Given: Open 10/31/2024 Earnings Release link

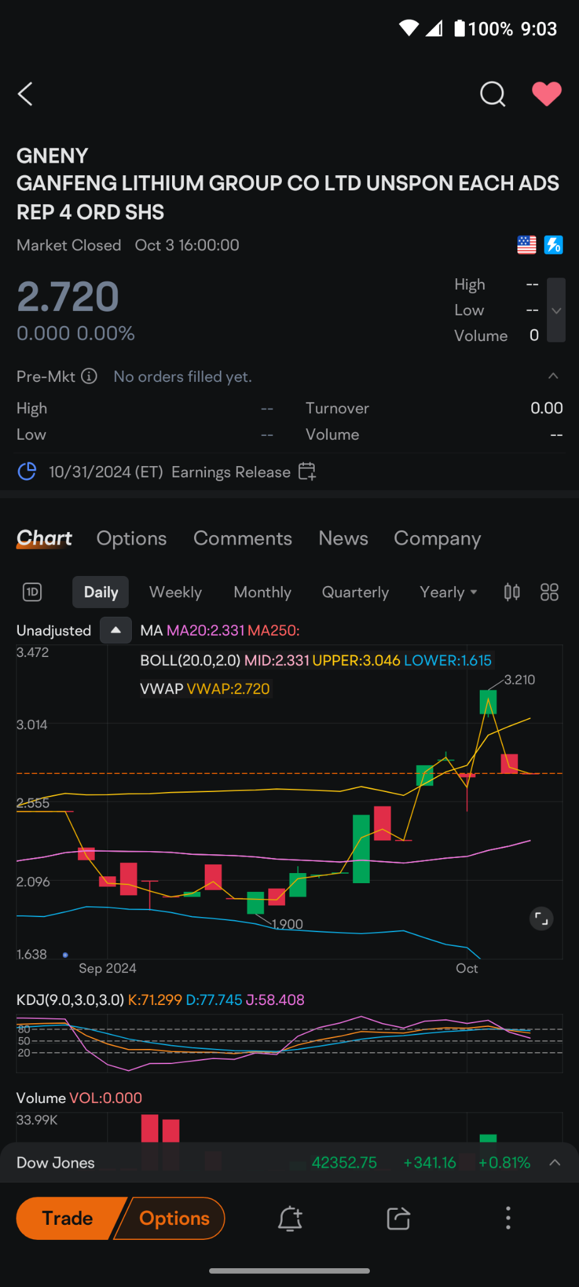Looking at the screenshot, I should [x=170, y=472].
